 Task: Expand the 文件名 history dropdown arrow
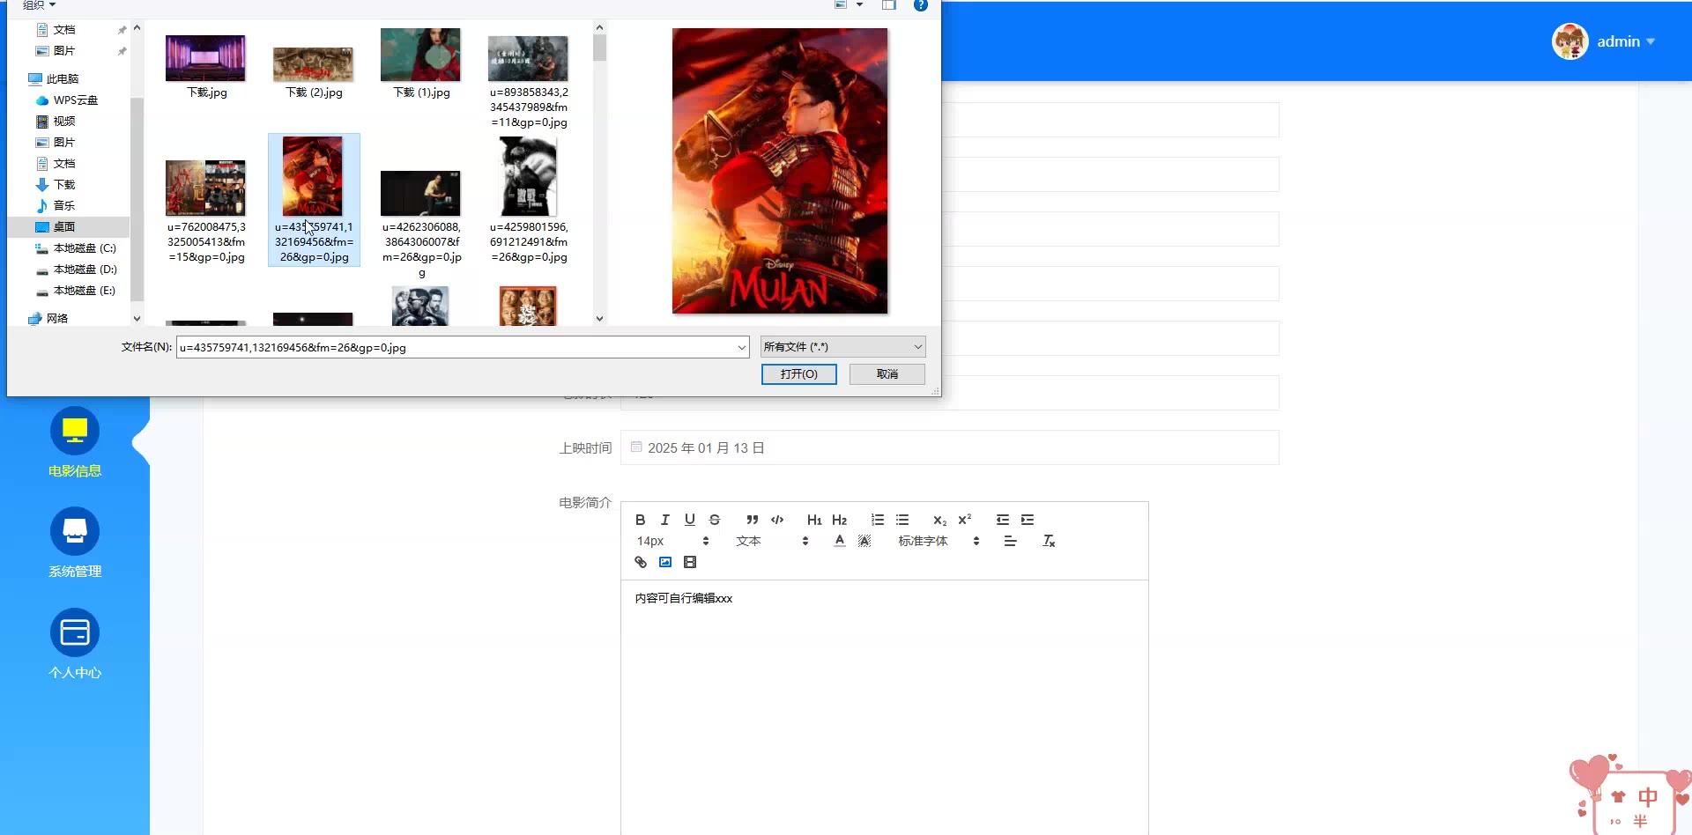[741, 348]
